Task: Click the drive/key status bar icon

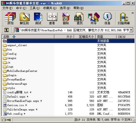Action: pyautogui.click(x=6, y=120)
